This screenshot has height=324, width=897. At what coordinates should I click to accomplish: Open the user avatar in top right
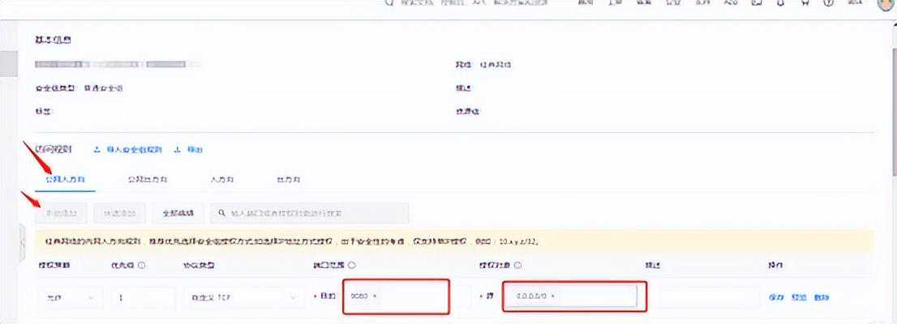tap(886, 4)
